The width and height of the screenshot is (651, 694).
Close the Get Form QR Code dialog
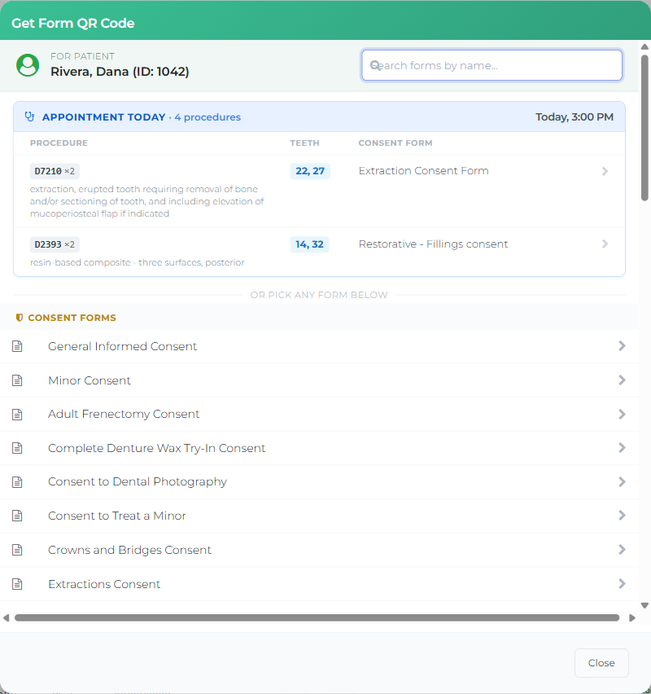pos(601,662)
